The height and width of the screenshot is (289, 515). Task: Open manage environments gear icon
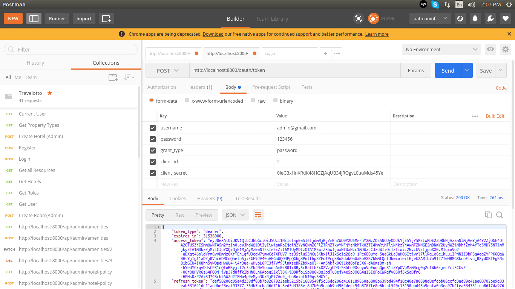point(505,49)
